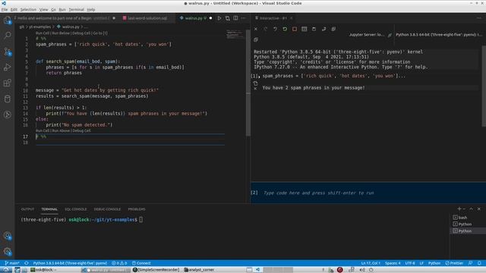Click the Prettier status bar item
This screenshot has width=486, height=273.
[x=454, y=263]
